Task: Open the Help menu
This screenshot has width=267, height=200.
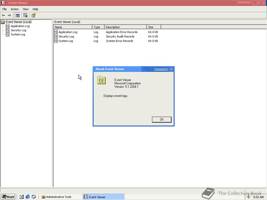Action: pyautogui.click(x=35, y=9)
